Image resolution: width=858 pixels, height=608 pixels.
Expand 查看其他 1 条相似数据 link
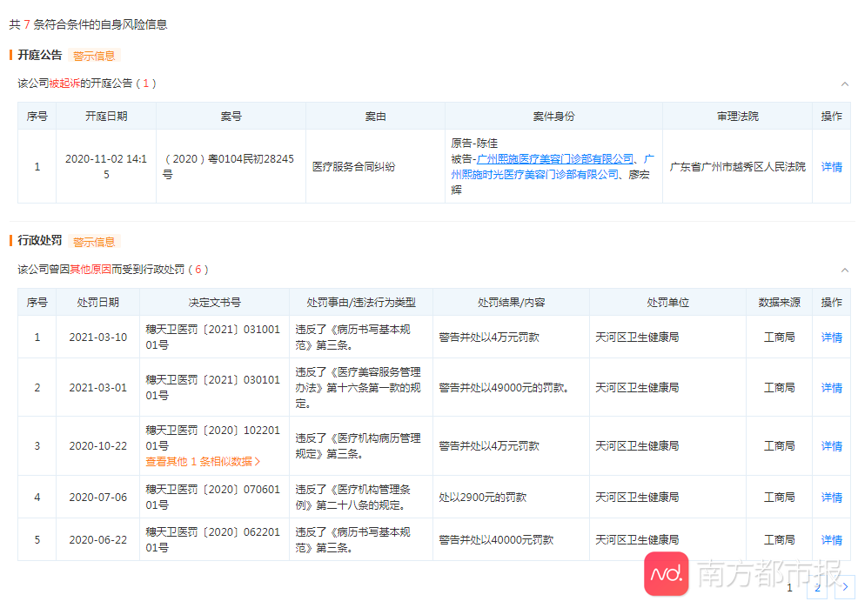(x=203, y=462)
